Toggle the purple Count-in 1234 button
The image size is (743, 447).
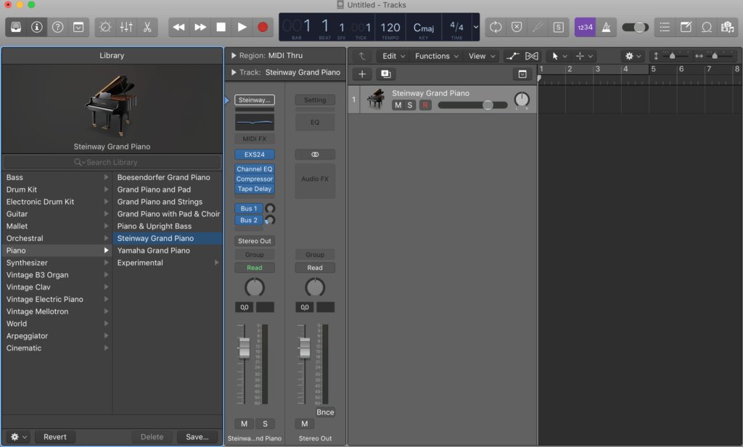point(586,27)
